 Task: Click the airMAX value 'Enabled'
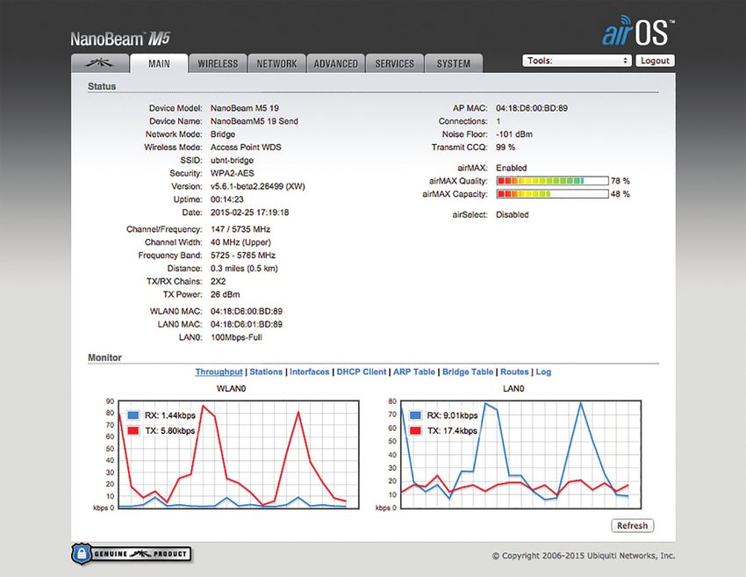click(512, 168)
